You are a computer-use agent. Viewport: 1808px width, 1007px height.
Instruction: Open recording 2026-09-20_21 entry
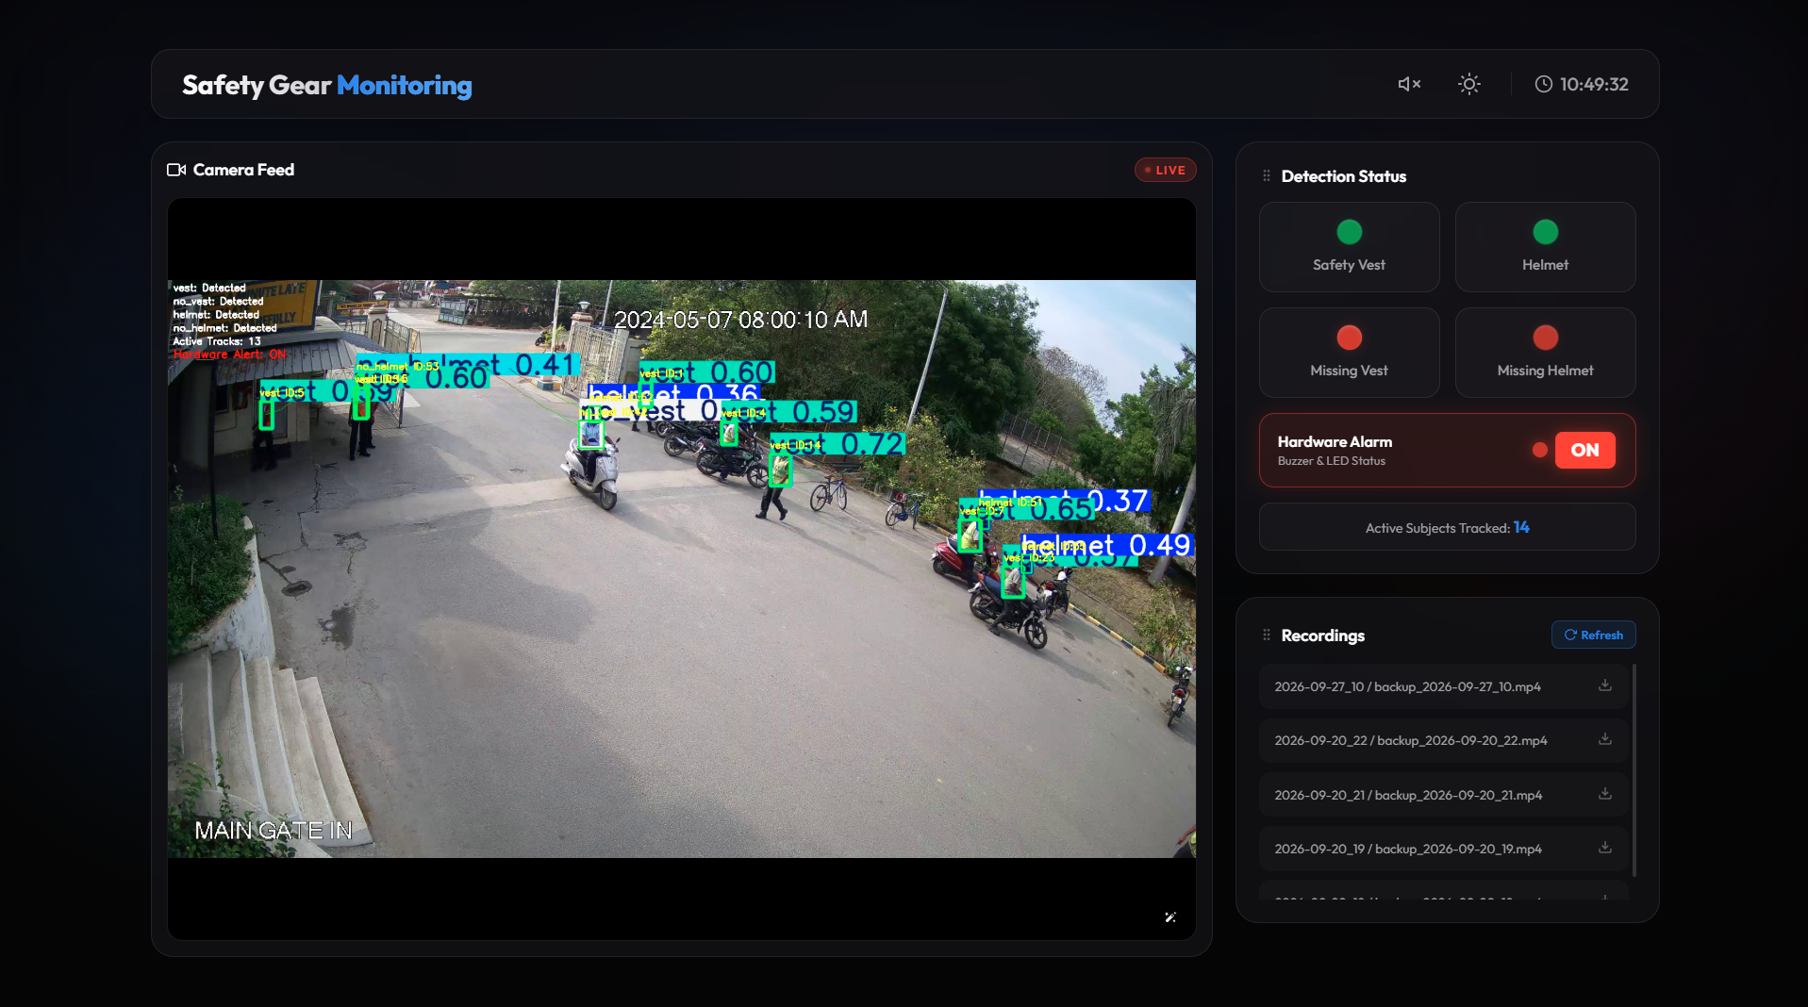(1443, 795)
